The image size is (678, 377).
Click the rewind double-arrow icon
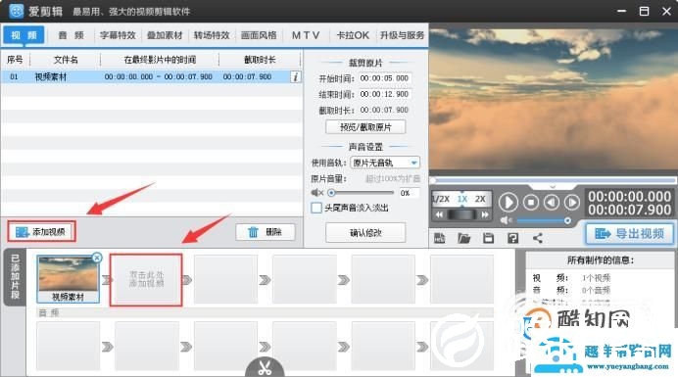coord(439,214)
